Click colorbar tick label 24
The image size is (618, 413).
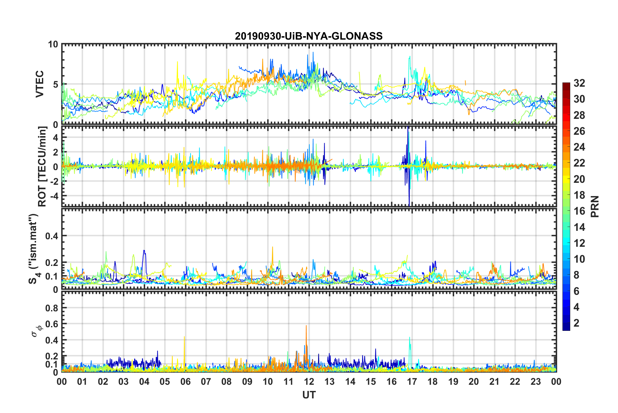click(x=579, y=147)
